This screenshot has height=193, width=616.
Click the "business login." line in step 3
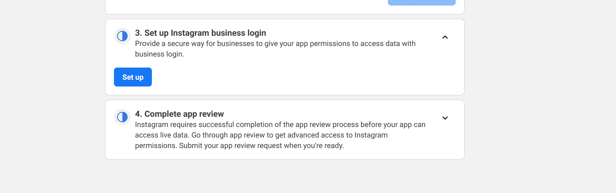[x=160, y=54]
